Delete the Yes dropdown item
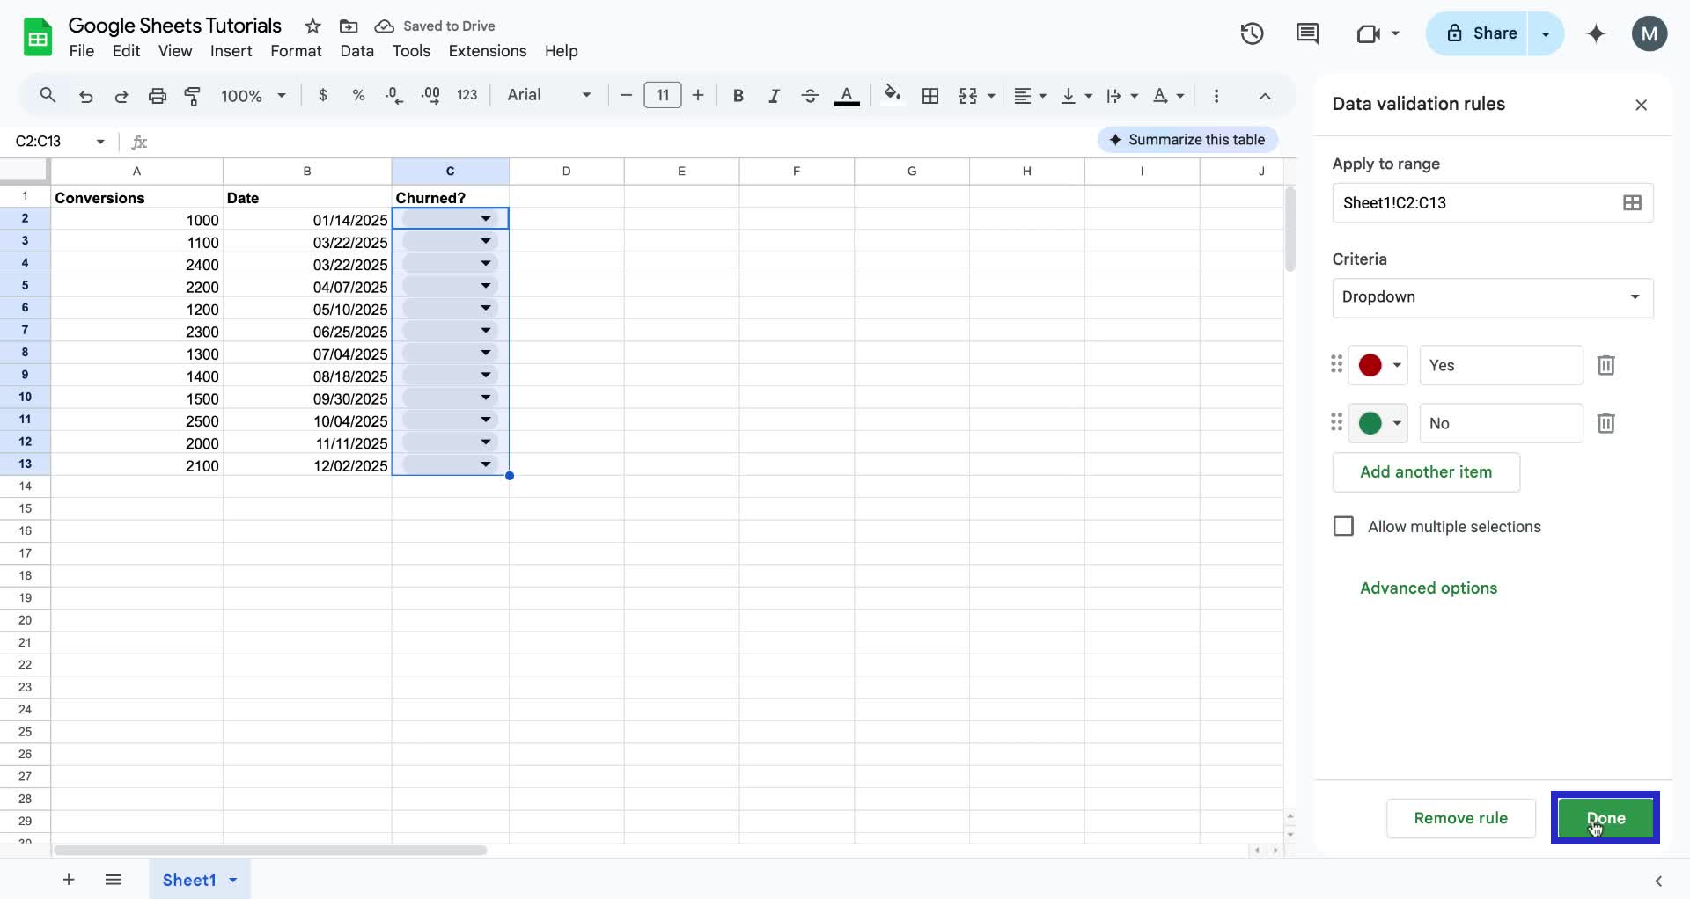 click(1605, 365)
